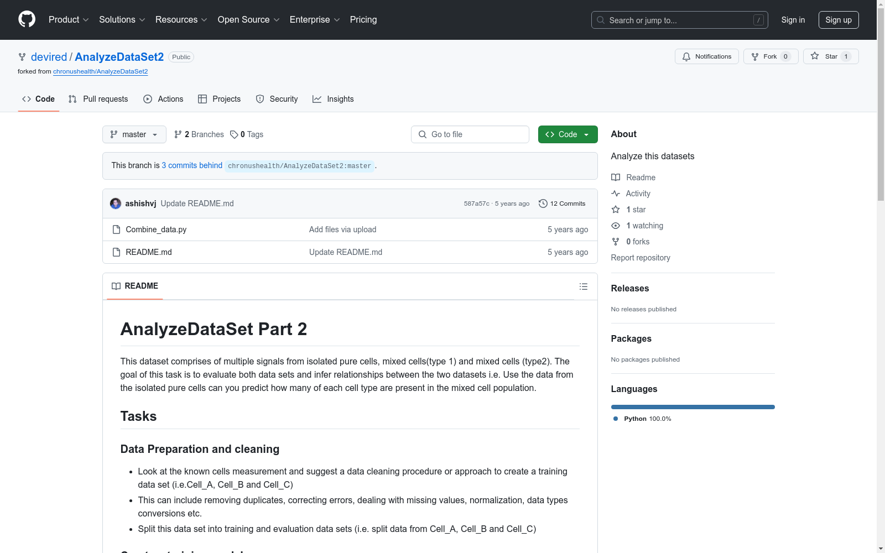Click the tag icon beside 0 Tags

point(234,134)
